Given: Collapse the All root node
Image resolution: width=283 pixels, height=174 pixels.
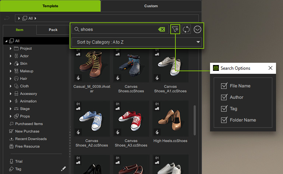Looking at the screenshot, I should (x=6, y=41).
